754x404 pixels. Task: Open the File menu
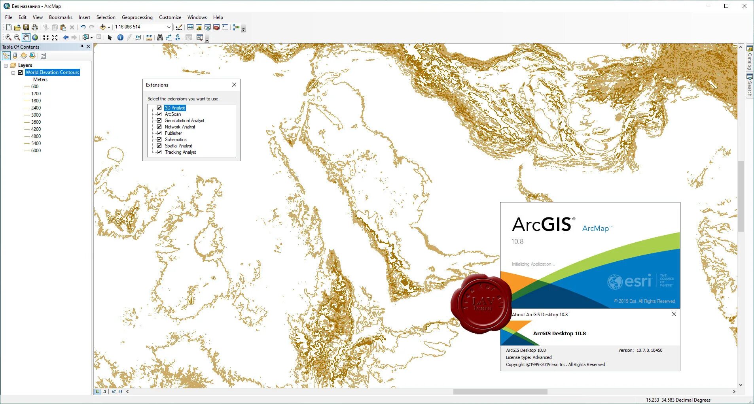click(9, 17)
